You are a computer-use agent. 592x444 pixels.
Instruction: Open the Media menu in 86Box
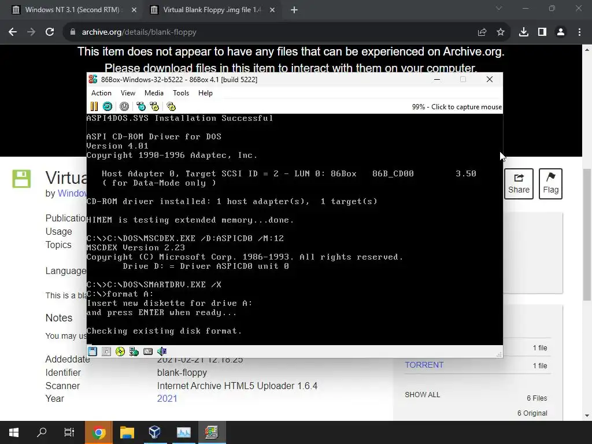[x=154, y=93]
